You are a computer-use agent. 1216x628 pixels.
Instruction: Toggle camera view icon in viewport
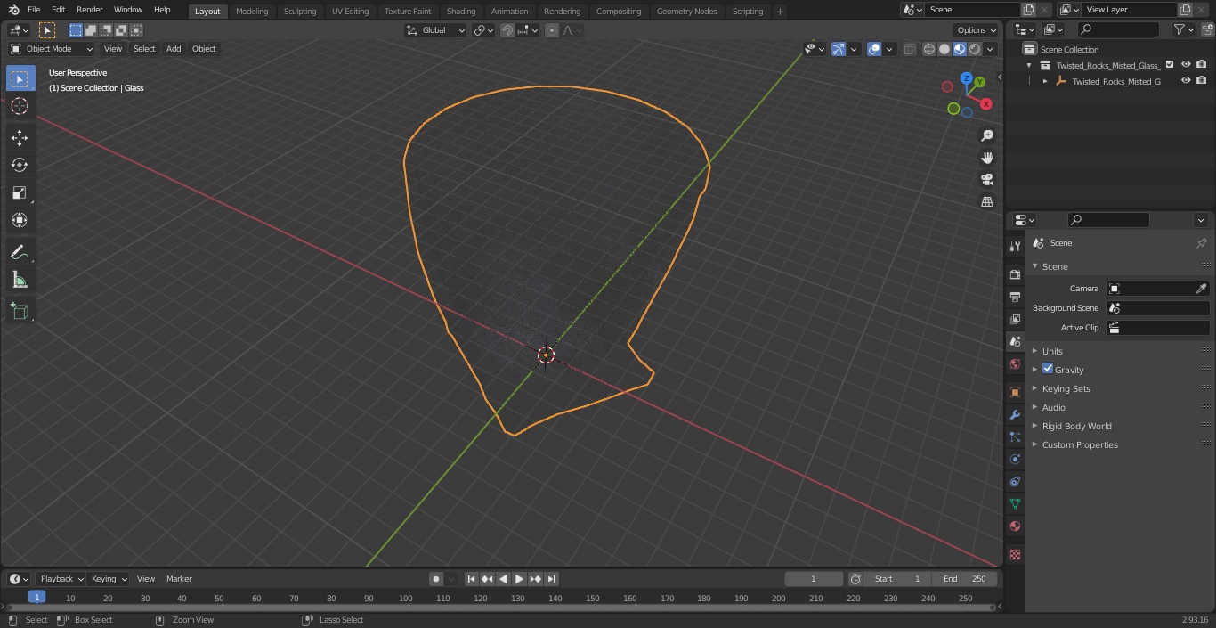coord(986,179)
